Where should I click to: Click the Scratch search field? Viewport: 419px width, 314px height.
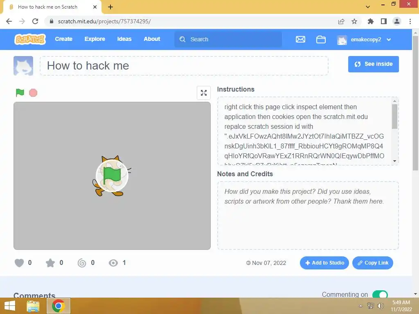[228, 39]
